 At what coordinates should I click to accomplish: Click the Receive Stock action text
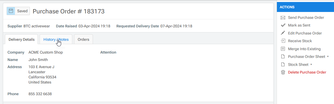(300, 41)
